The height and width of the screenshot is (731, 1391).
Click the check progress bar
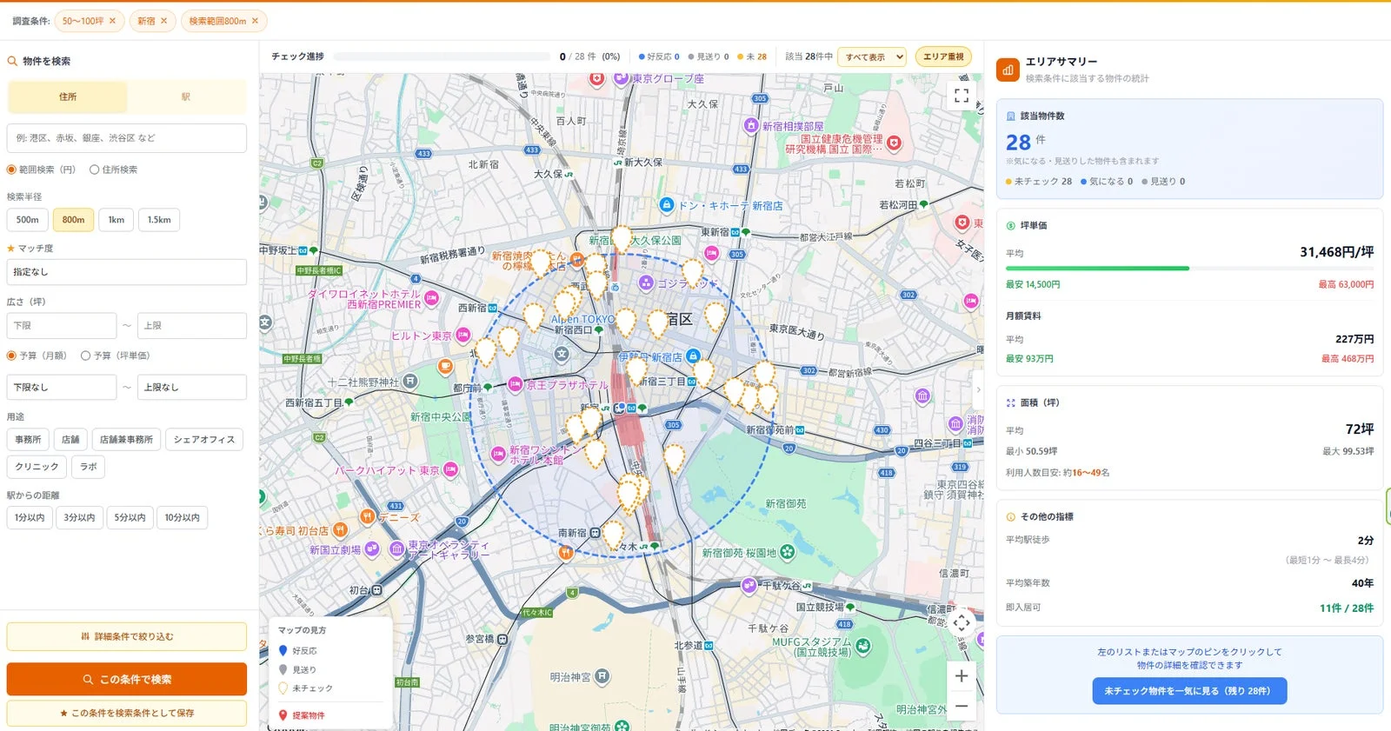(x=442, y=56)
